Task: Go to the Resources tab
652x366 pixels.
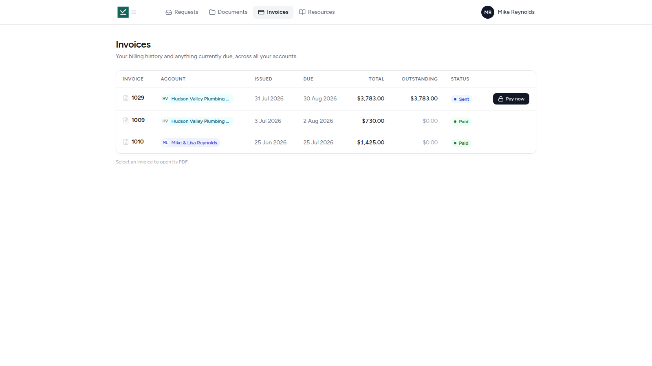Action: pyautogui.click(x=317, y=12)
